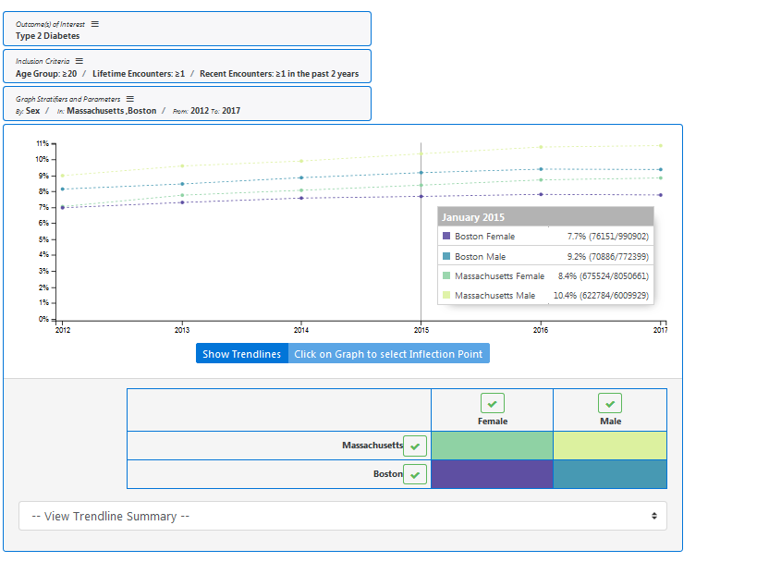Click the Massachusetts, Boston location parameter
Screen dimensions: 769x562
(x=111, y=111)
